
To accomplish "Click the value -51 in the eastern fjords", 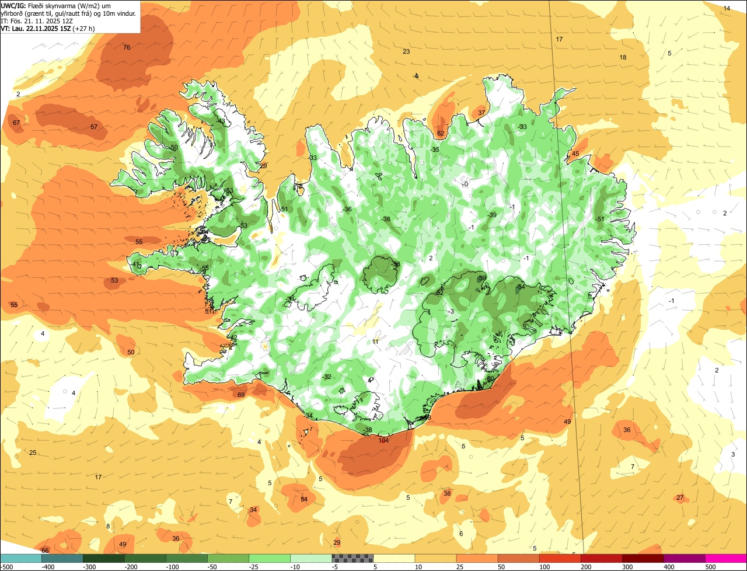I will (x=600, y=219).
